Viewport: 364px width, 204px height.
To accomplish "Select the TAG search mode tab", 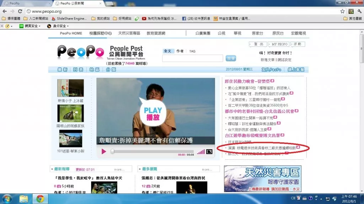I will [x=192, y=51].
